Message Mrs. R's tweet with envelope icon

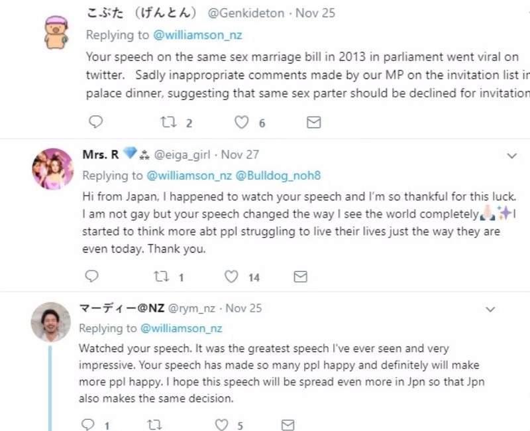pyautogui.click(x=300, y=277)
